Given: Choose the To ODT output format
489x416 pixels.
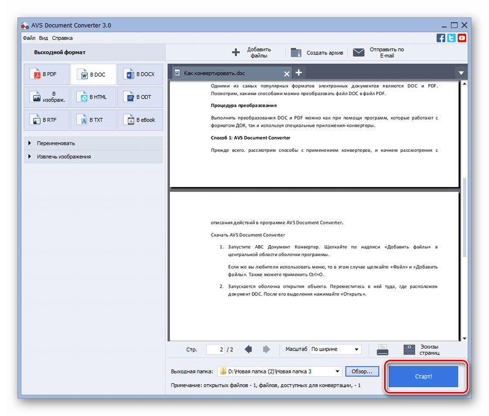Looking at the screenshot, I should (140, 97).
